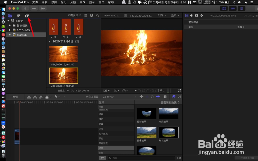
Task: Open the Info inspector tab icon
Action: [196, 16]
